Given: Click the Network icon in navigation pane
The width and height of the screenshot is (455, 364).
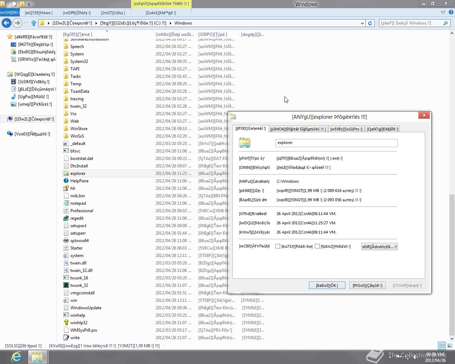Looking at the screenshot, I should (x=10, y=134).
